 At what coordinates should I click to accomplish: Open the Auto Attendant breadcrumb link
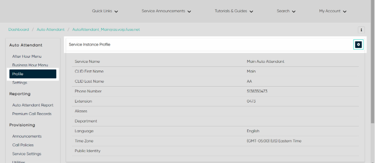(50, 30)
